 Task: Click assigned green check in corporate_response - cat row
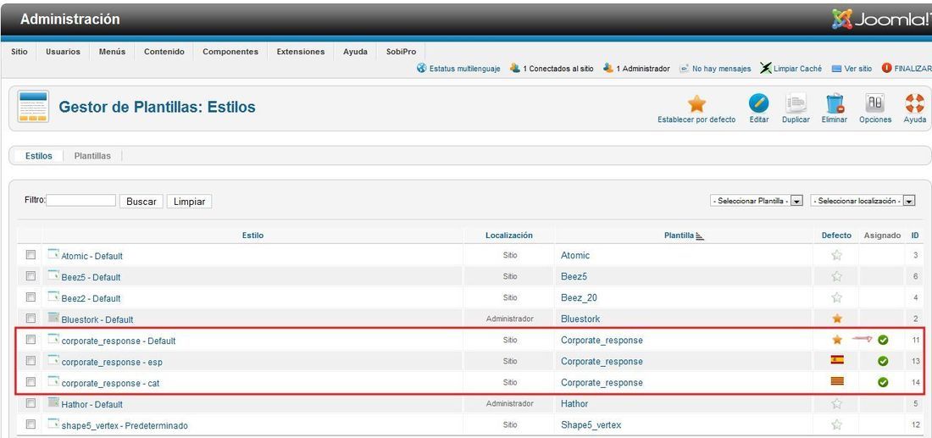883,382
